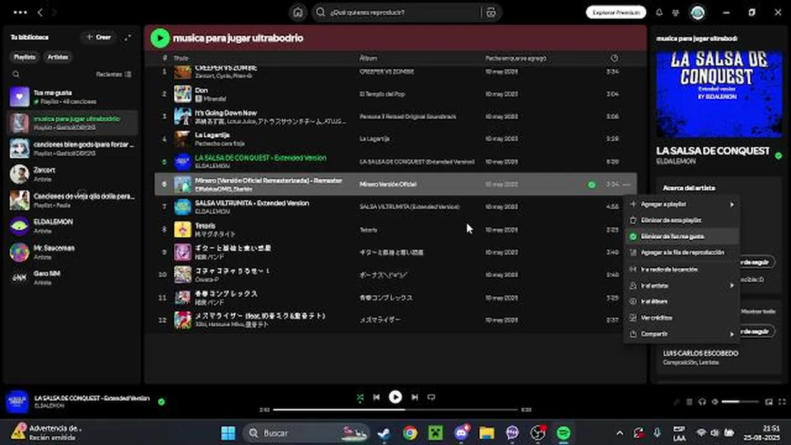Open Recientes sort dropdown

(114, 74)
